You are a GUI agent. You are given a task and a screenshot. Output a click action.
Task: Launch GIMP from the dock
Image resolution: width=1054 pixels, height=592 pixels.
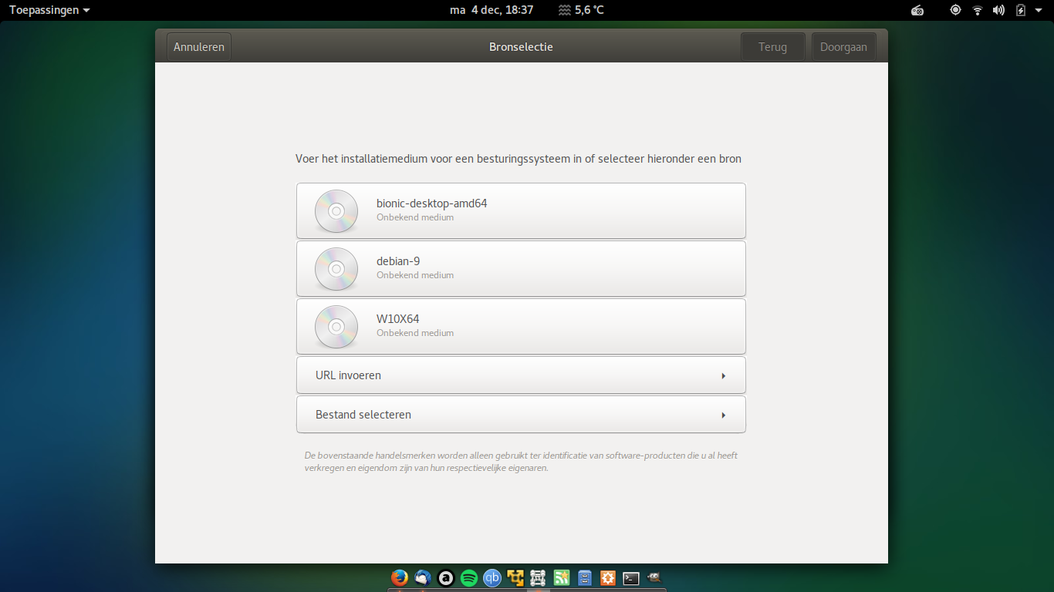point(654,577)
